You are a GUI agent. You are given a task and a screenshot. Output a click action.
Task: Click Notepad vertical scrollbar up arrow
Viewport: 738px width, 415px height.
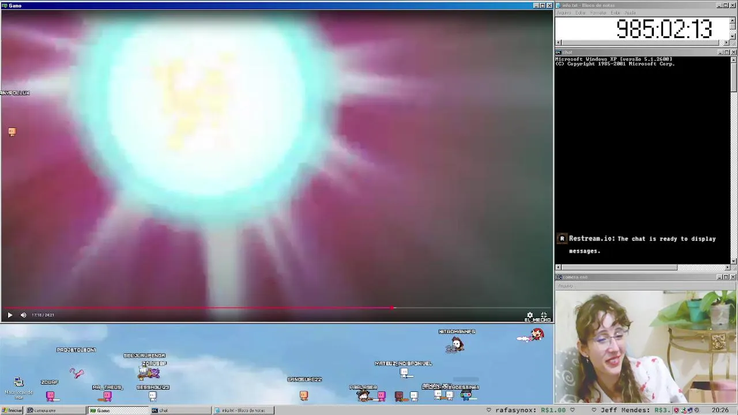[733, 20]
